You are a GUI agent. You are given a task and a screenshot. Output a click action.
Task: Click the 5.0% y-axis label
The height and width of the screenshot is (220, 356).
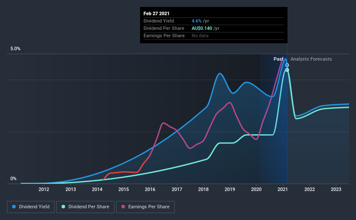pyautogui.click(x=15, y=49)
